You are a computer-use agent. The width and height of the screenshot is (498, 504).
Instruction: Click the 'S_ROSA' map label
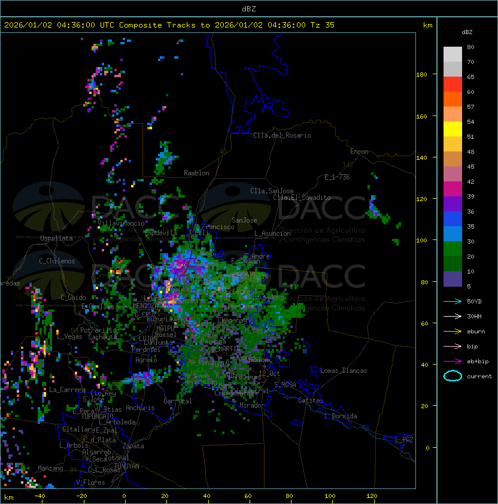(285, 385)
